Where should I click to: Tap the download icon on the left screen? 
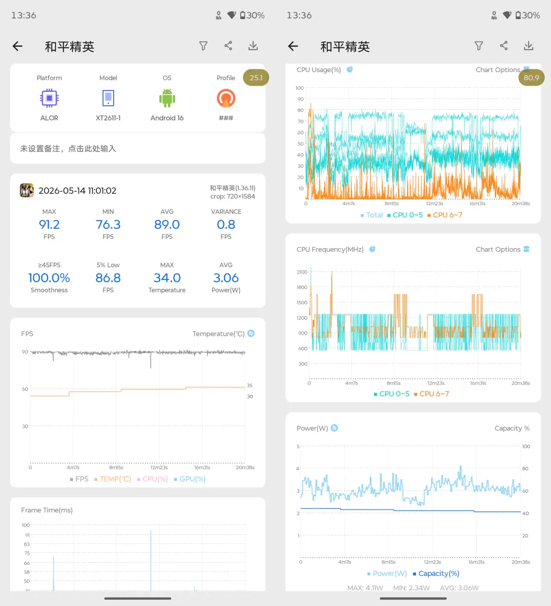(x=253, y=46)
